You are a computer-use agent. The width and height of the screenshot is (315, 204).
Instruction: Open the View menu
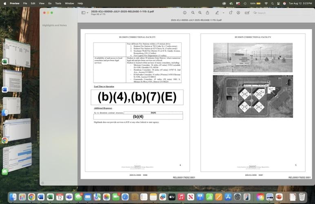coord(42,3)
